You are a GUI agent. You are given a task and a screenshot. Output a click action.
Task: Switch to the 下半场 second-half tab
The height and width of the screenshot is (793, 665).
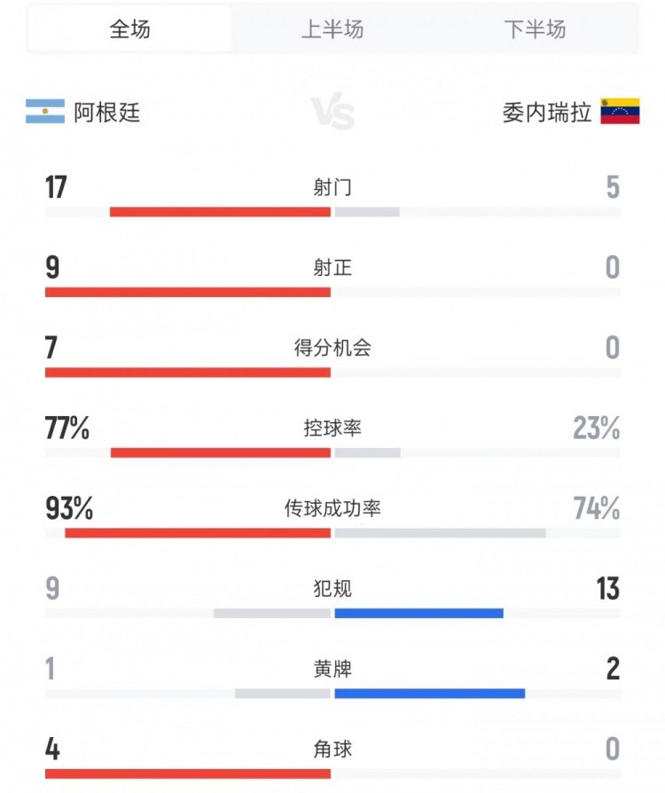tap(535, 28)
